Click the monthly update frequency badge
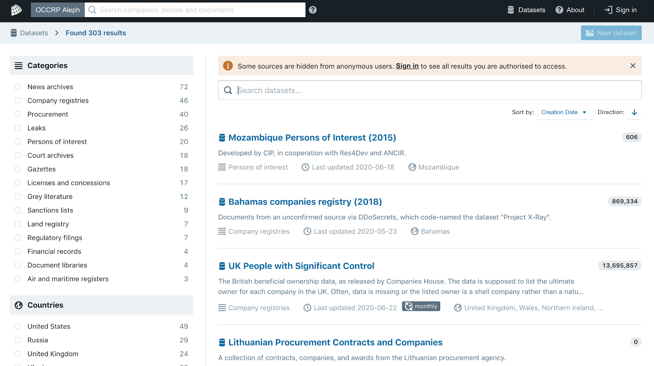Image resolution: width=654 pixels, height=366 pixels. tap(421, 306)
